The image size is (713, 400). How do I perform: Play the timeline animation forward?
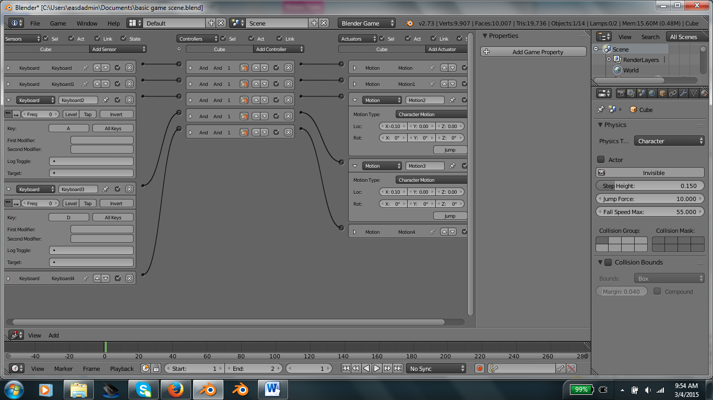click(377, 368)
